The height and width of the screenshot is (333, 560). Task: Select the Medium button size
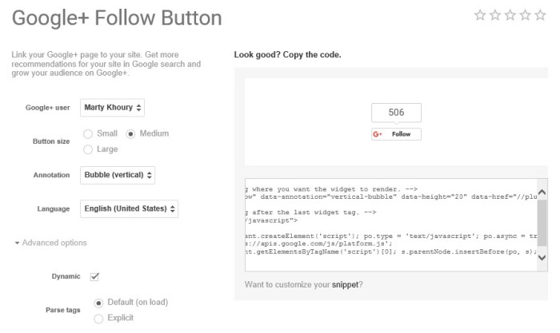(x=131, y=133)
